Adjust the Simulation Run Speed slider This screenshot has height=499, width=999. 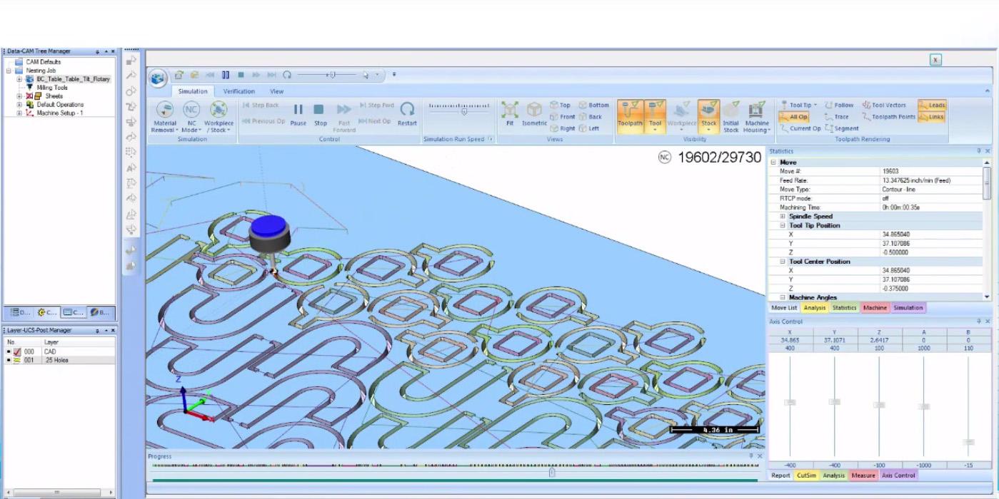[464, 110]
